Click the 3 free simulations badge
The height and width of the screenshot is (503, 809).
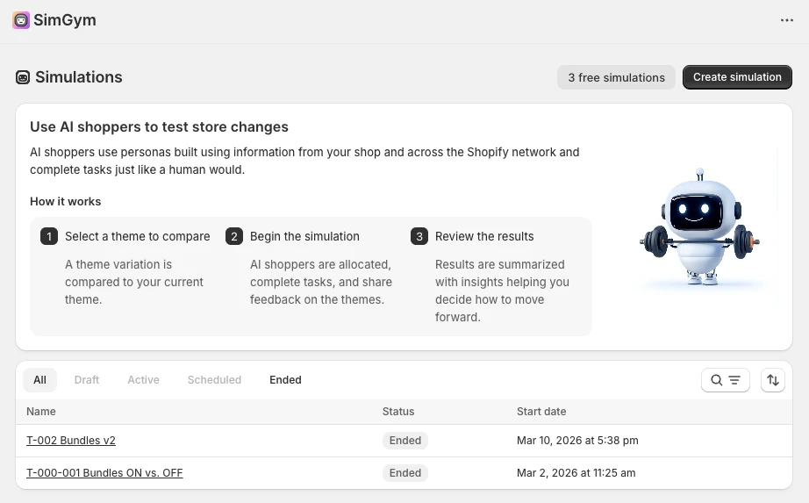616,77
